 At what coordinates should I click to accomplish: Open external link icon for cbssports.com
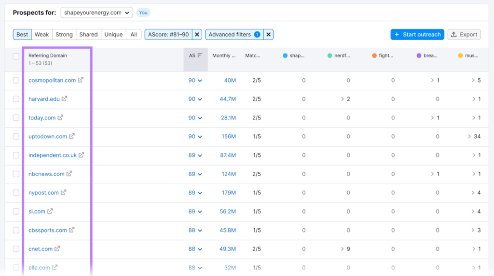point(72,230)
